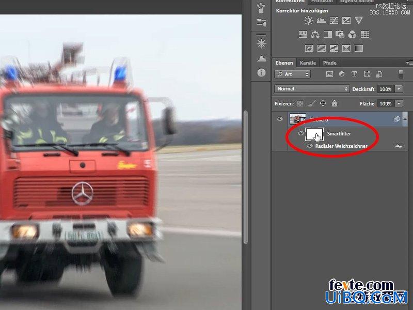Open blending options for Radialer Weichzeichner
Viewport: 413px width, 310px height.
[x=398, y=146]
